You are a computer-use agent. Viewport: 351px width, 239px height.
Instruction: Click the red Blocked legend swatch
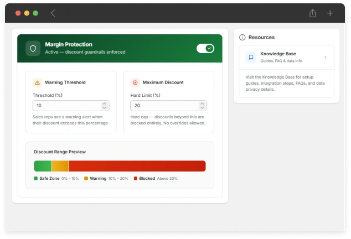[136, 178]
